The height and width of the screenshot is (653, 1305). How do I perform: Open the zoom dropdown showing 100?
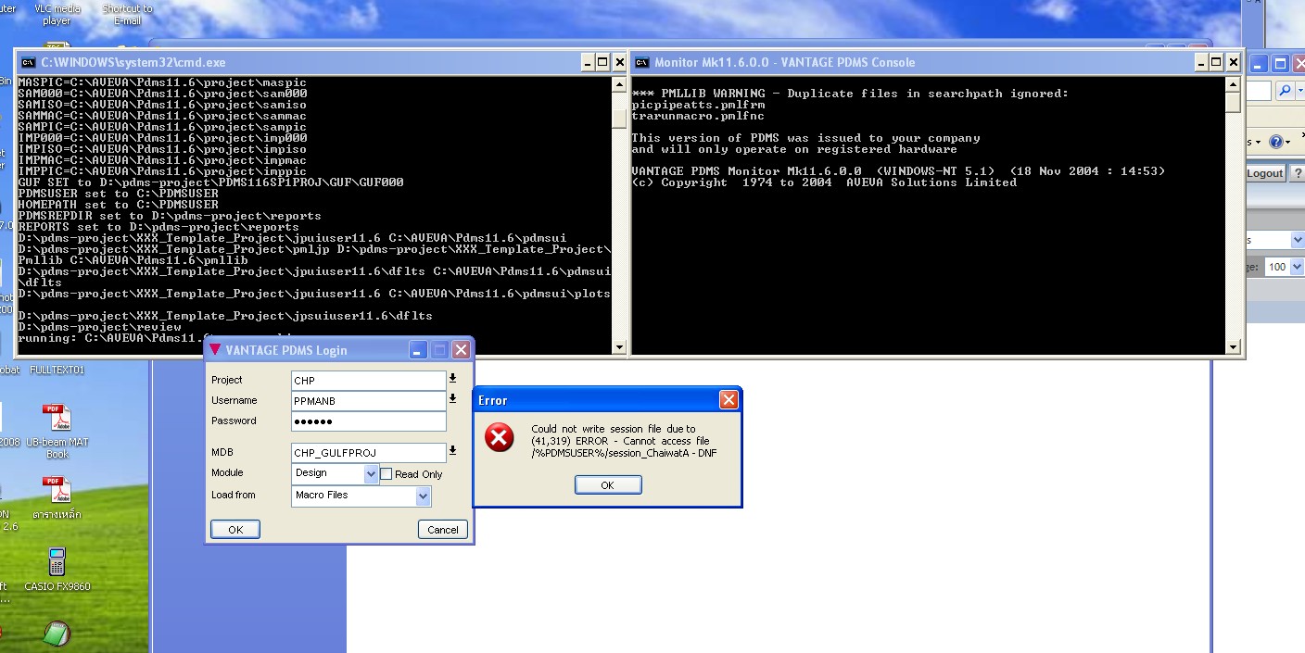click(x=1297, y=267)
